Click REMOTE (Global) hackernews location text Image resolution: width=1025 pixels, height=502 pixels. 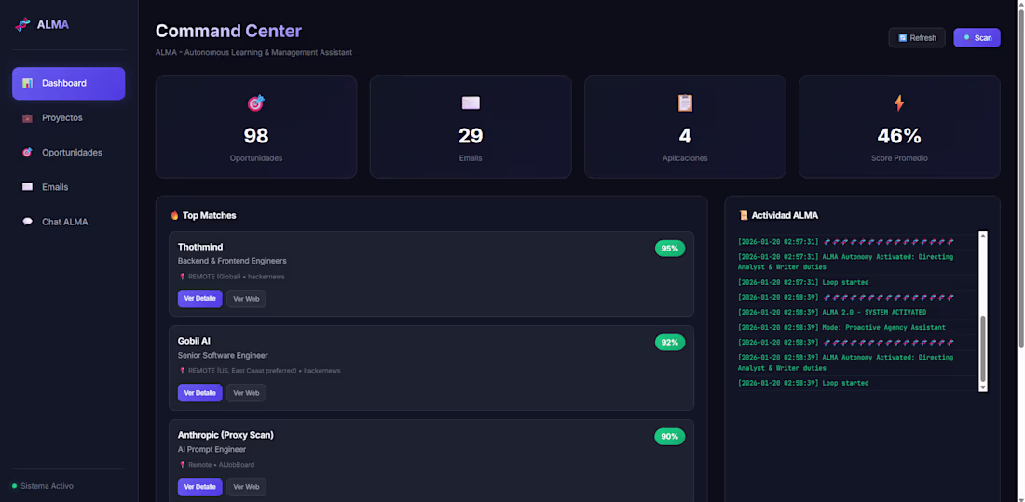[236, 277]
